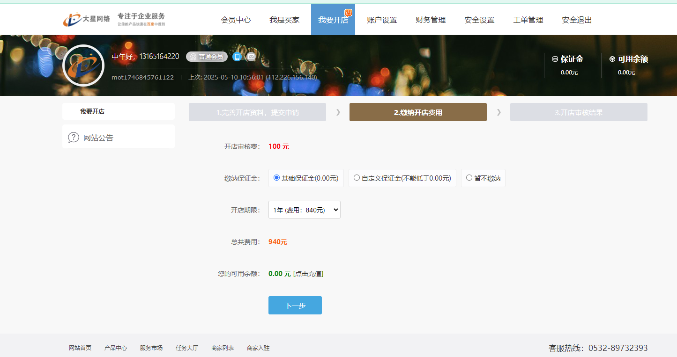Select the 基础保证金 radio button
Image resolution: width=677 pixels, height=357 pixels.
(277, 178)
